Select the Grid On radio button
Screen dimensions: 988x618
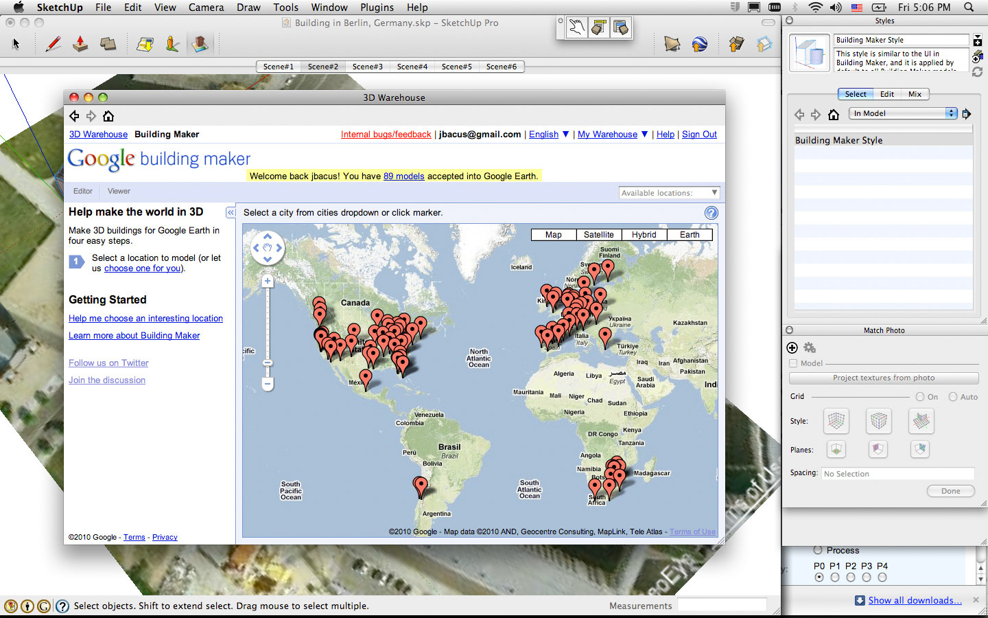920,396
